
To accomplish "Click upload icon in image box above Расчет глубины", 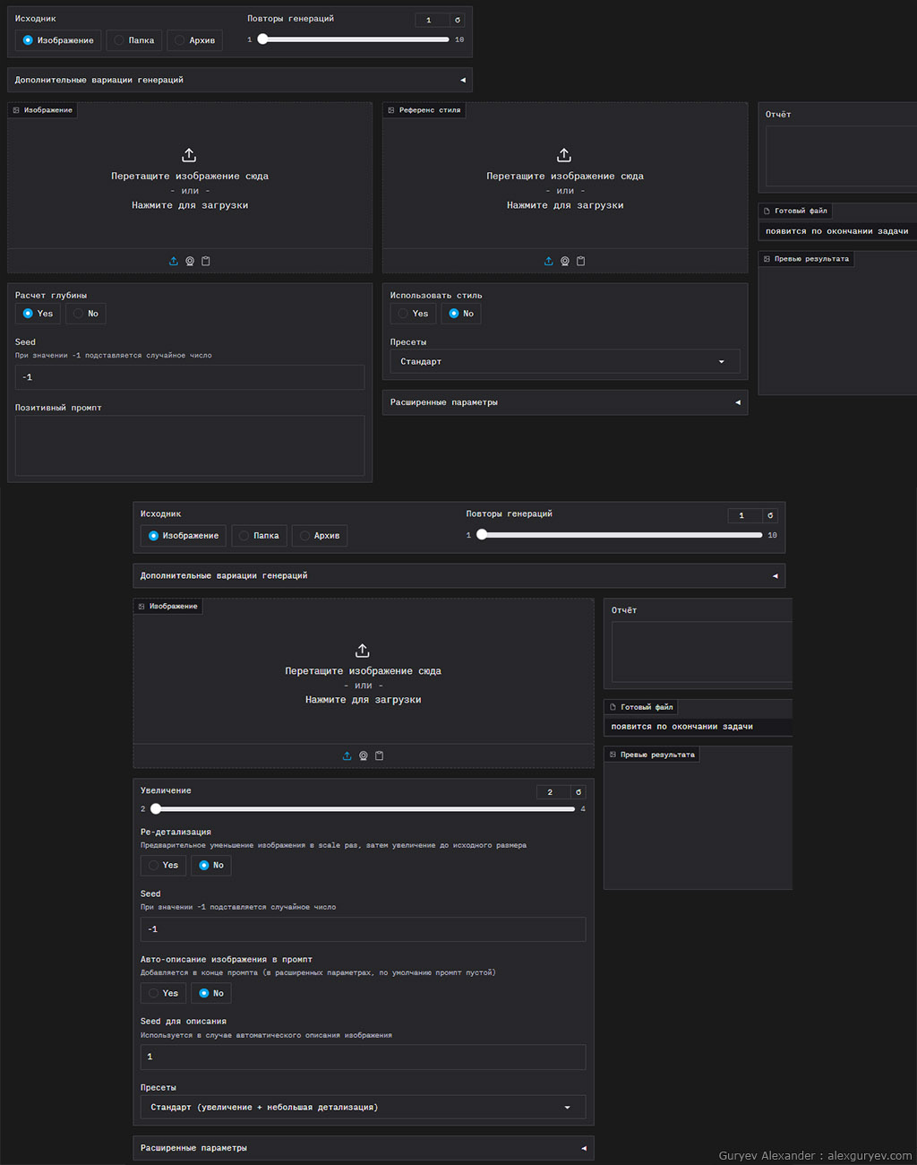I will [x=174, y=262].
